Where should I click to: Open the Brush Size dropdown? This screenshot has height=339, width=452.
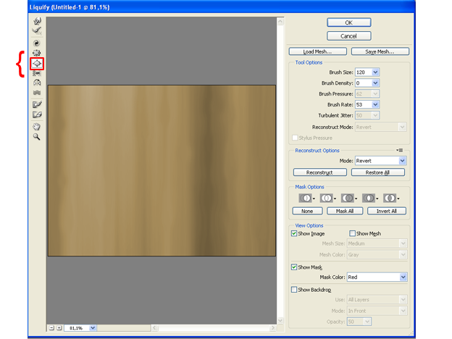point(375,72)
